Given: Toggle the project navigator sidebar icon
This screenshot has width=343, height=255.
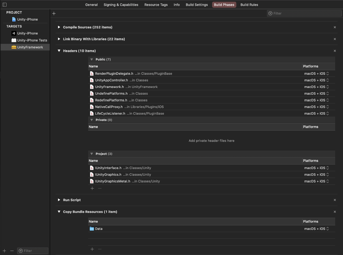Looking at the screenshot, I should click(x=5, y=5).
